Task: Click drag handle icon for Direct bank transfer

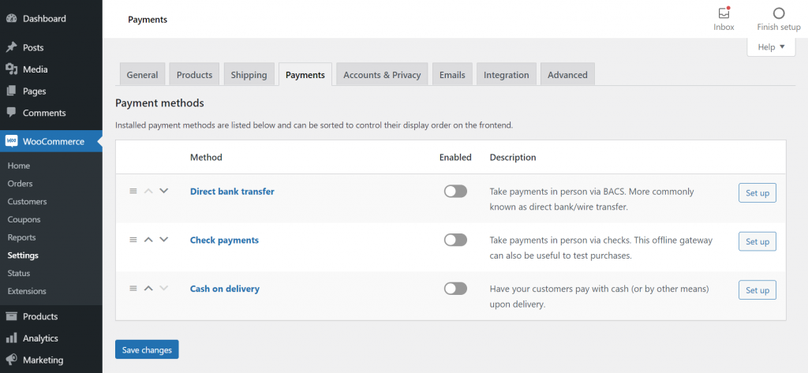Action: pyautogui.click(x=133, y=191)
